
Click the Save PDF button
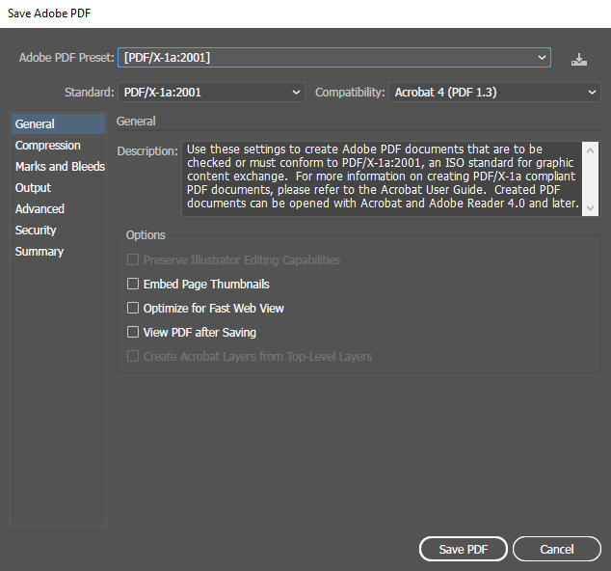coord(464,549)
